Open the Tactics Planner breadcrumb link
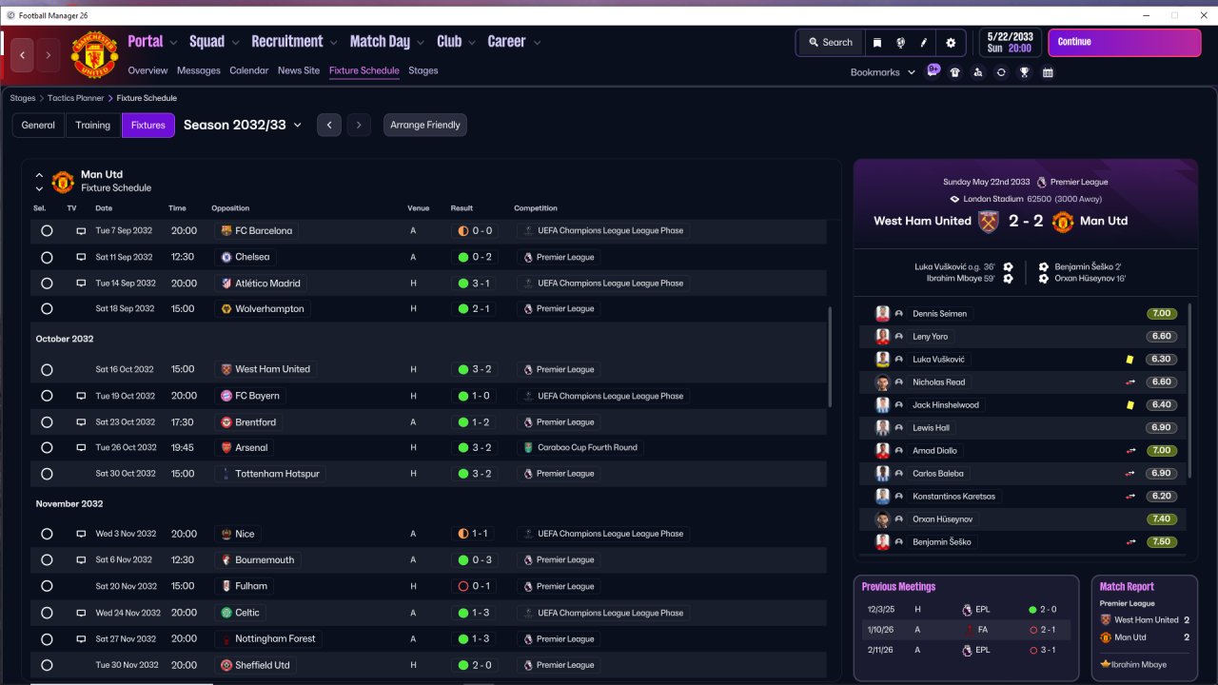1218x685 pixels. pos(76,98)
